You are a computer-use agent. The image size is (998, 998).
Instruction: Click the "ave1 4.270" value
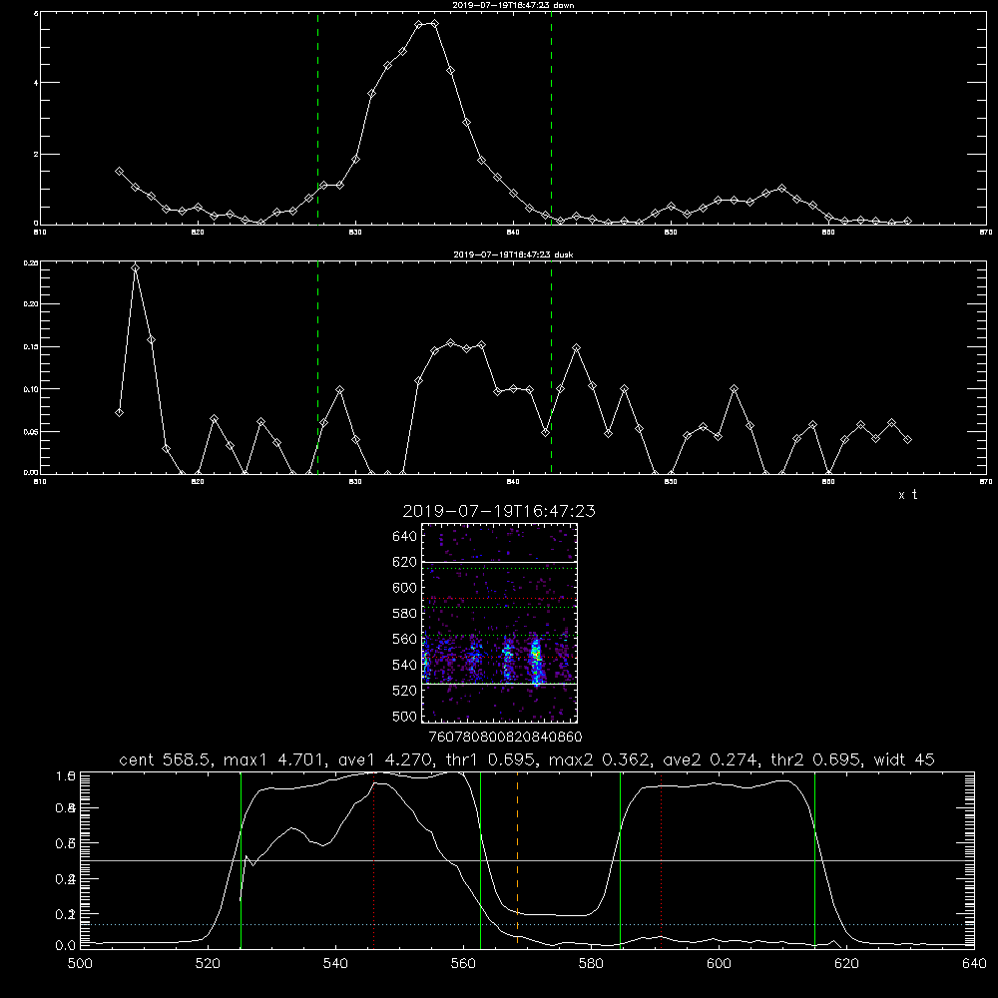(x=387, y=759)
